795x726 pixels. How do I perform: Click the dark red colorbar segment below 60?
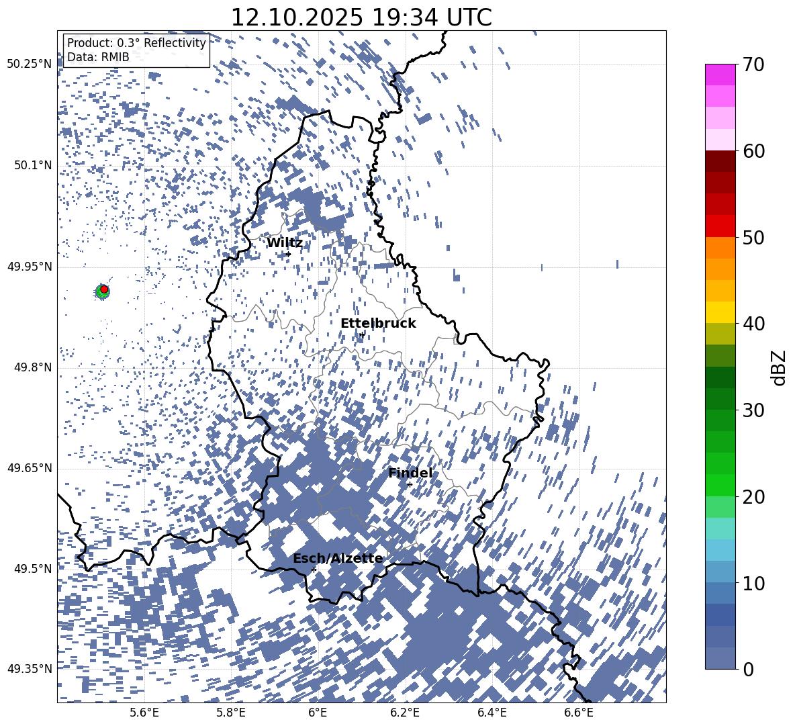(720, 161)
